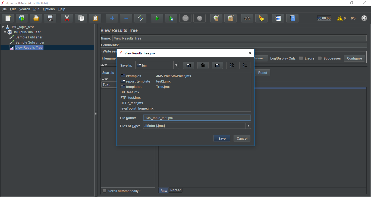Collapse the JMS pub-sub user tree node
Screen dimensions: 371x197
click(5, 32)
